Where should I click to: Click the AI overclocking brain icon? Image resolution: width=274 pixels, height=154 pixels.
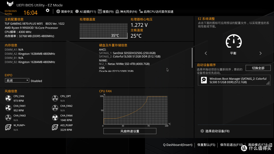77,11
